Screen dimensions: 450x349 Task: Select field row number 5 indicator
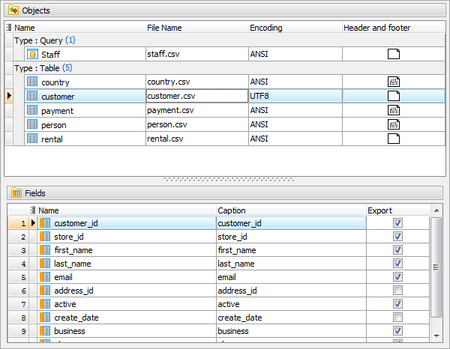tap(18, 277)
